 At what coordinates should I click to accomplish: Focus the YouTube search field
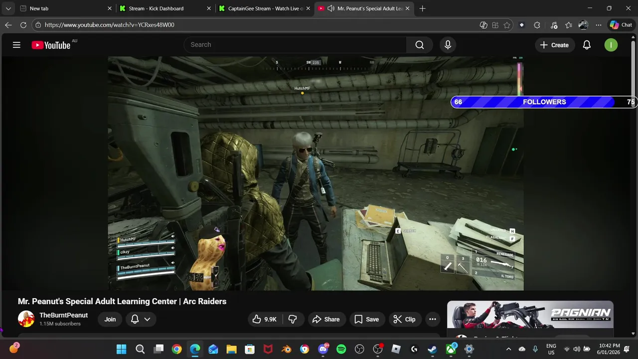(295, 45)
